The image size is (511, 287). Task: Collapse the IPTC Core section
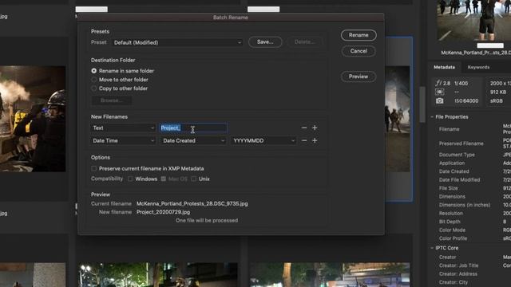[432, 248]
